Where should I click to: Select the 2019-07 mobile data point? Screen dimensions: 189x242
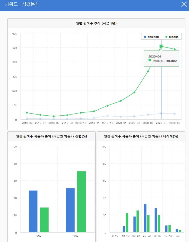pyautogui.click(x=40, y=115)
